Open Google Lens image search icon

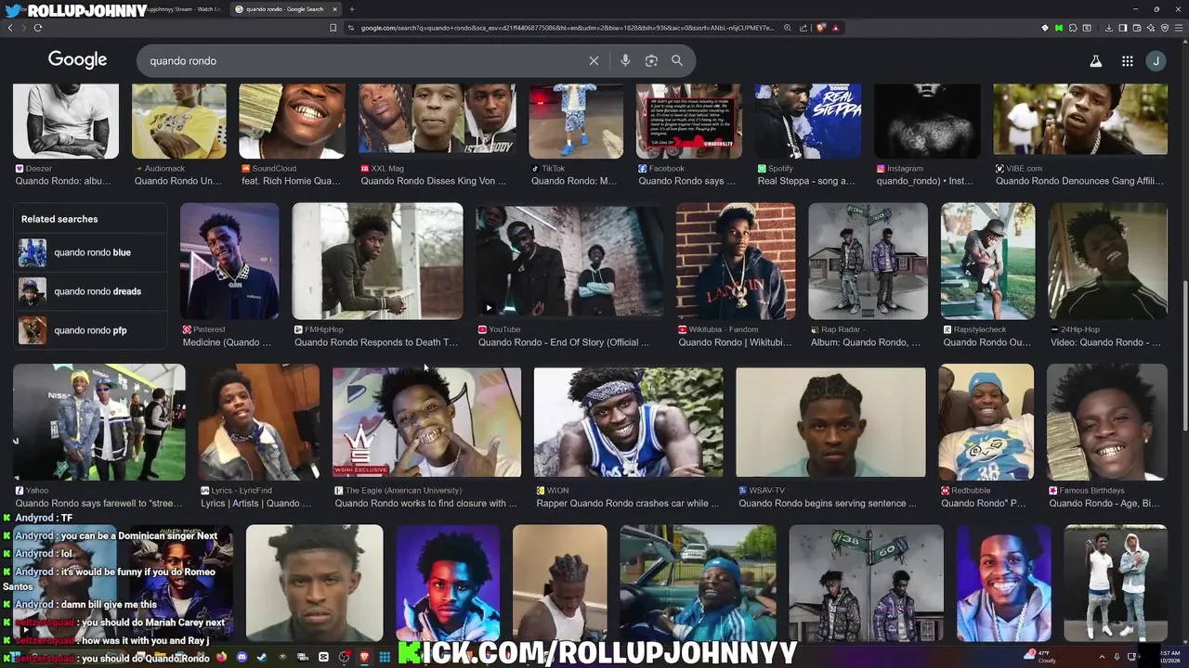coord(651,60)
